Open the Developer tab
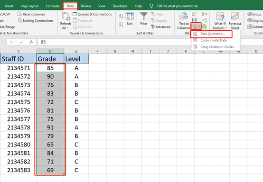This screenshot has width=263, height=182. tap(120, 6)
